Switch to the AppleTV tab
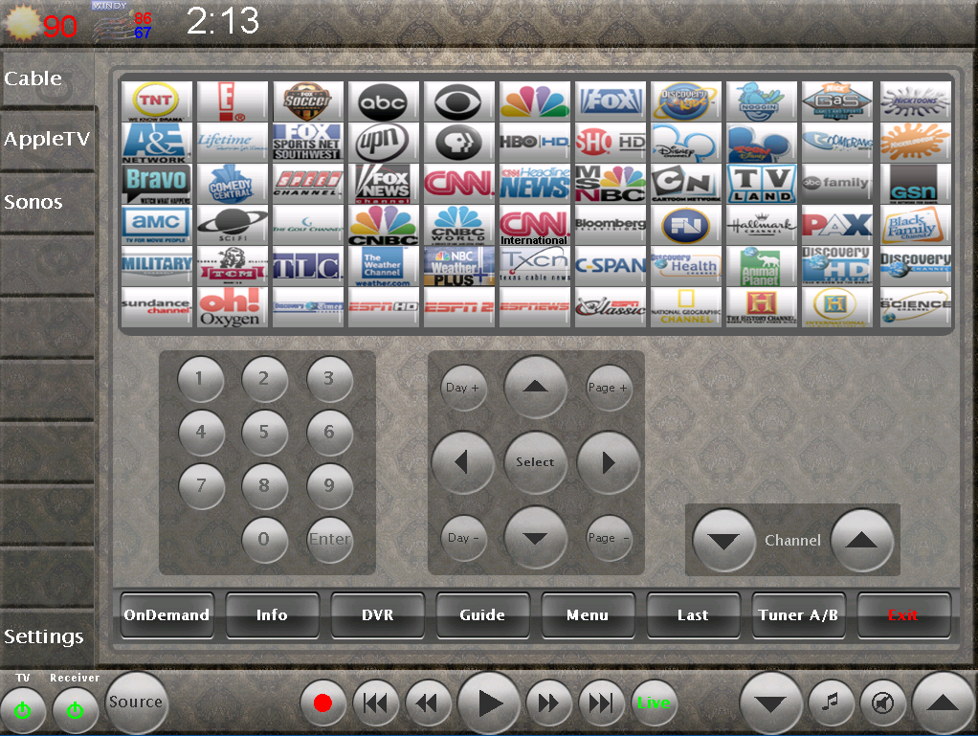This screenshot has width=978, height=736. pos(47,139)
